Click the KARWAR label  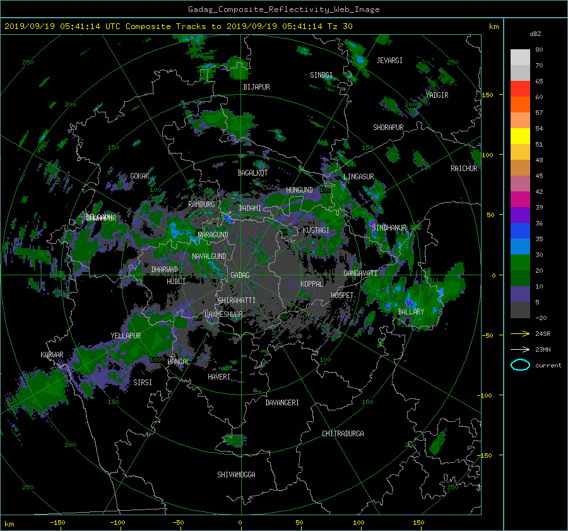click(52, 354)
